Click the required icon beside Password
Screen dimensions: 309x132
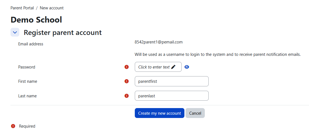coord(127,67)
